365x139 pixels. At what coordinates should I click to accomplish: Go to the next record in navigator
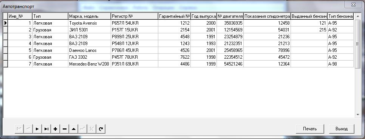37,129
